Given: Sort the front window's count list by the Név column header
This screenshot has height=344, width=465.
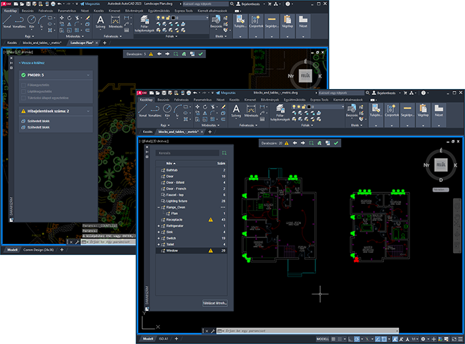Looking at the screenshot, I should (171, 163).
